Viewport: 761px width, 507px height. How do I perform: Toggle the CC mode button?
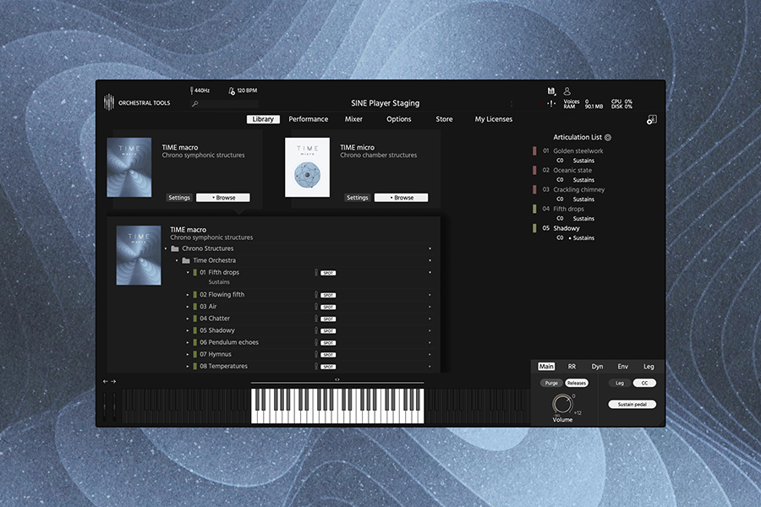[x=644, y=383]
